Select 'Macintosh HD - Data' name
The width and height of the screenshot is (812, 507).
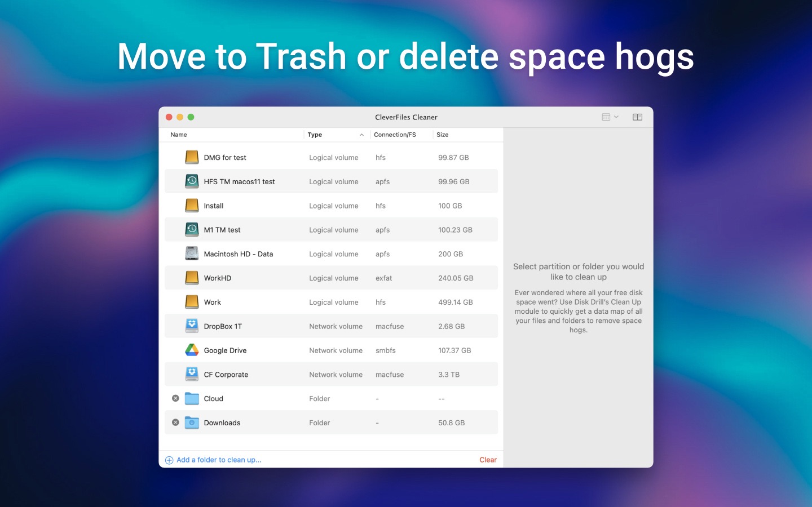click(239, 254)
